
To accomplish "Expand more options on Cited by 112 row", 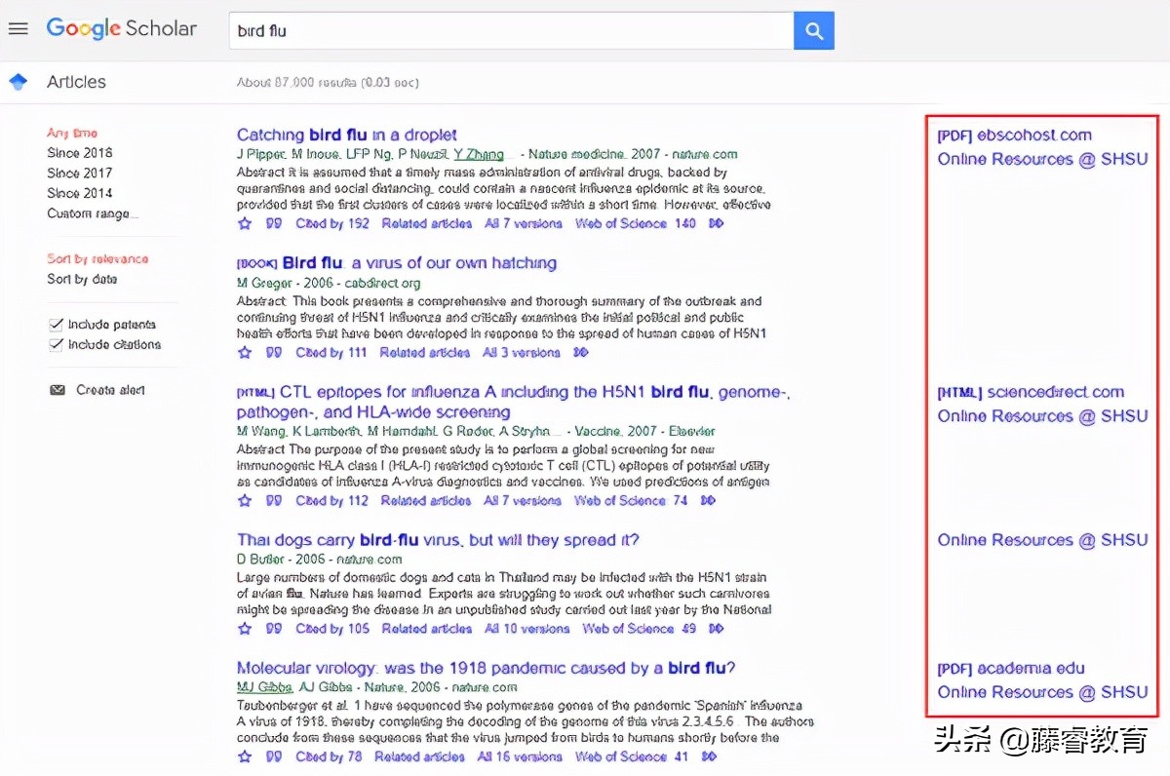I will click(x=708, y=500).
